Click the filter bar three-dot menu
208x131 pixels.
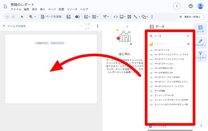[x=97, y=26]
